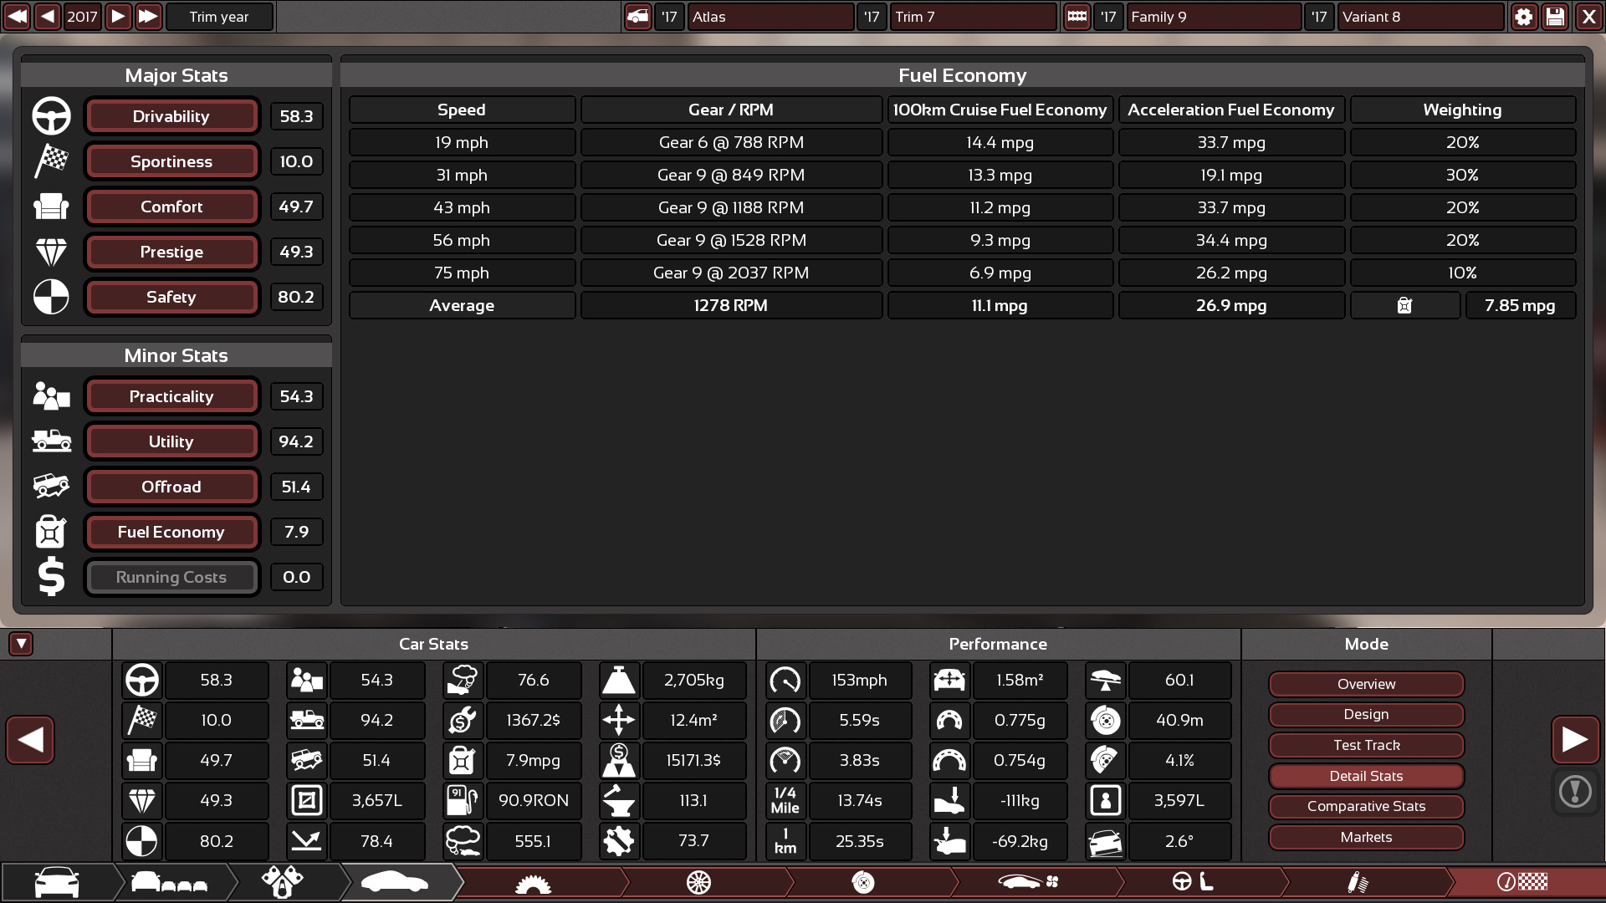Toggle the Drivability stat button
Screen dimensions: 1606x903
coord(171,116)
